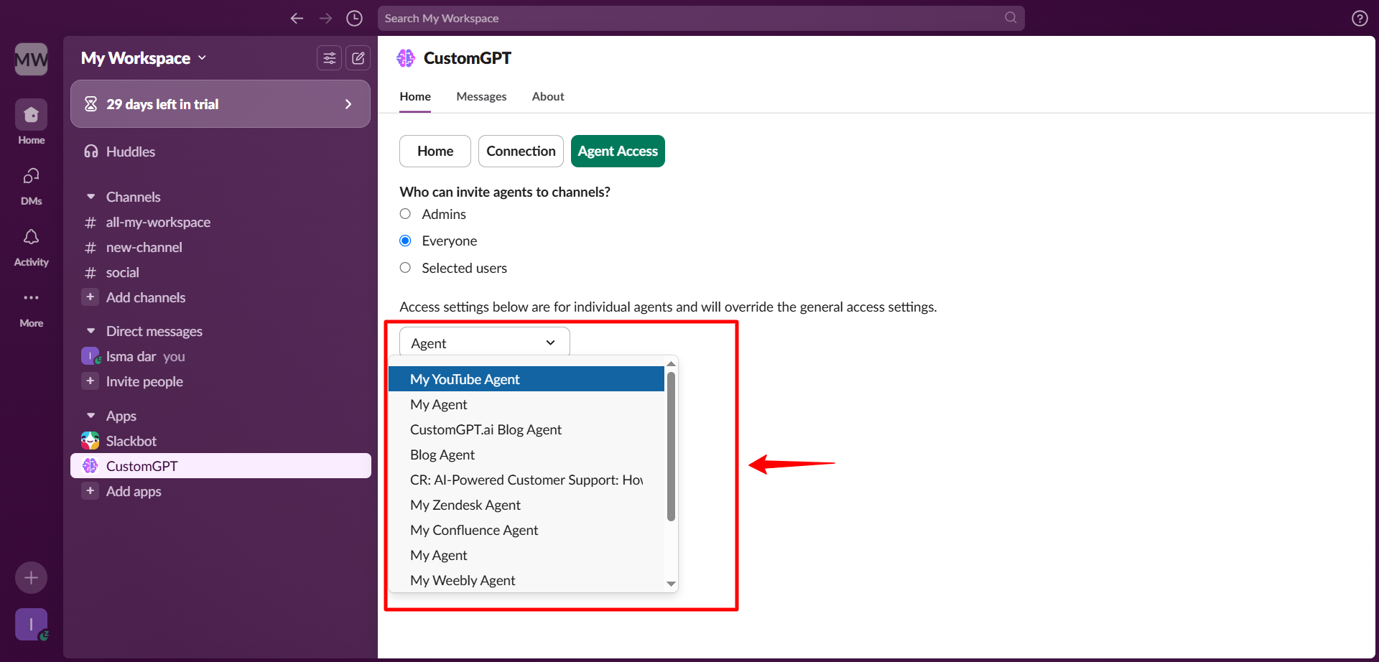The image size is (1379, 662).
Task: Click Add channels link
Action: point(146,297)
